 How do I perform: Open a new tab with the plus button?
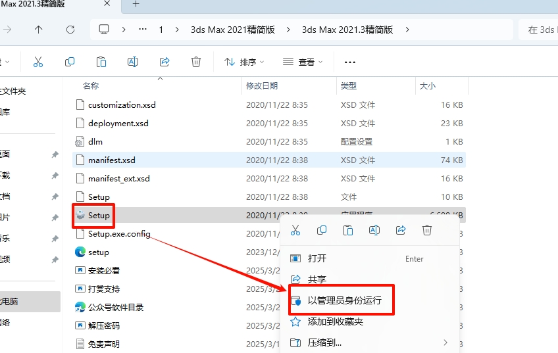136,4
